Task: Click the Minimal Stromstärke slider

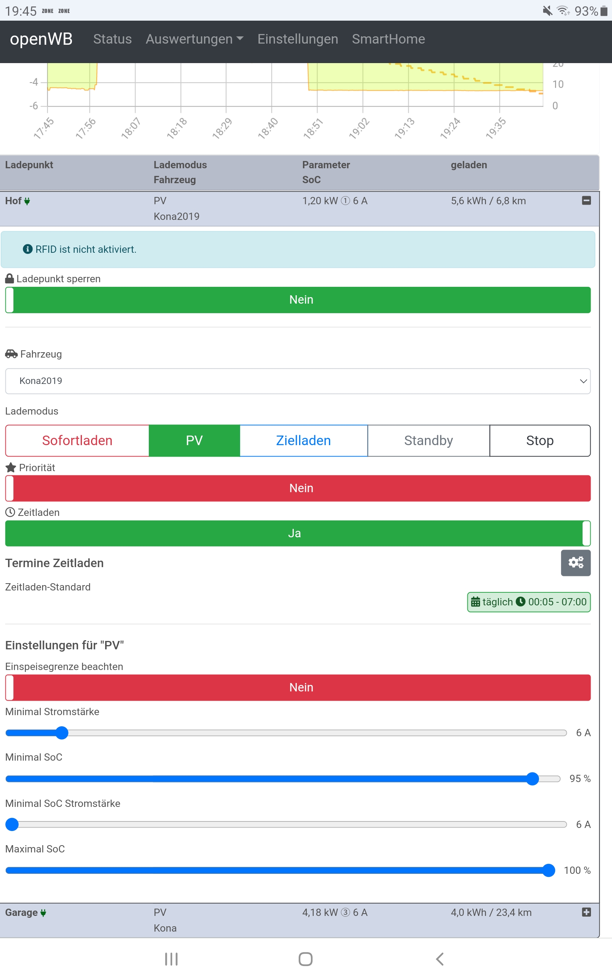Action: click(x=286, y=733)
